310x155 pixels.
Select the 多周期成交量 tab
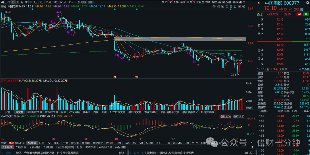(x=34, y=112)
